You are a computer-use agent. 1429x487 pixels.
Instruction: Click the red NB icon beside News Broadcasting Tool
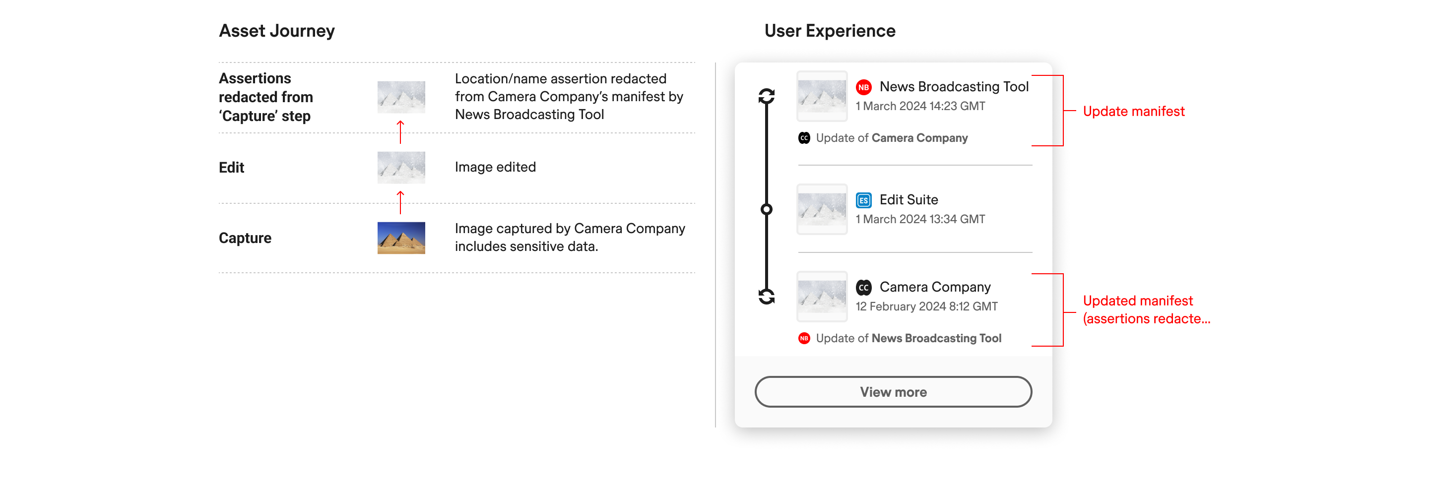(x=863, y=87)
